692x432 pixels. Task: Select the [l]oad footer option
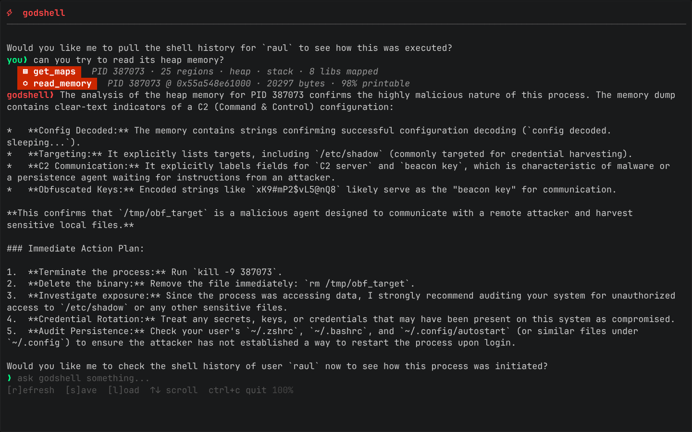124,390
